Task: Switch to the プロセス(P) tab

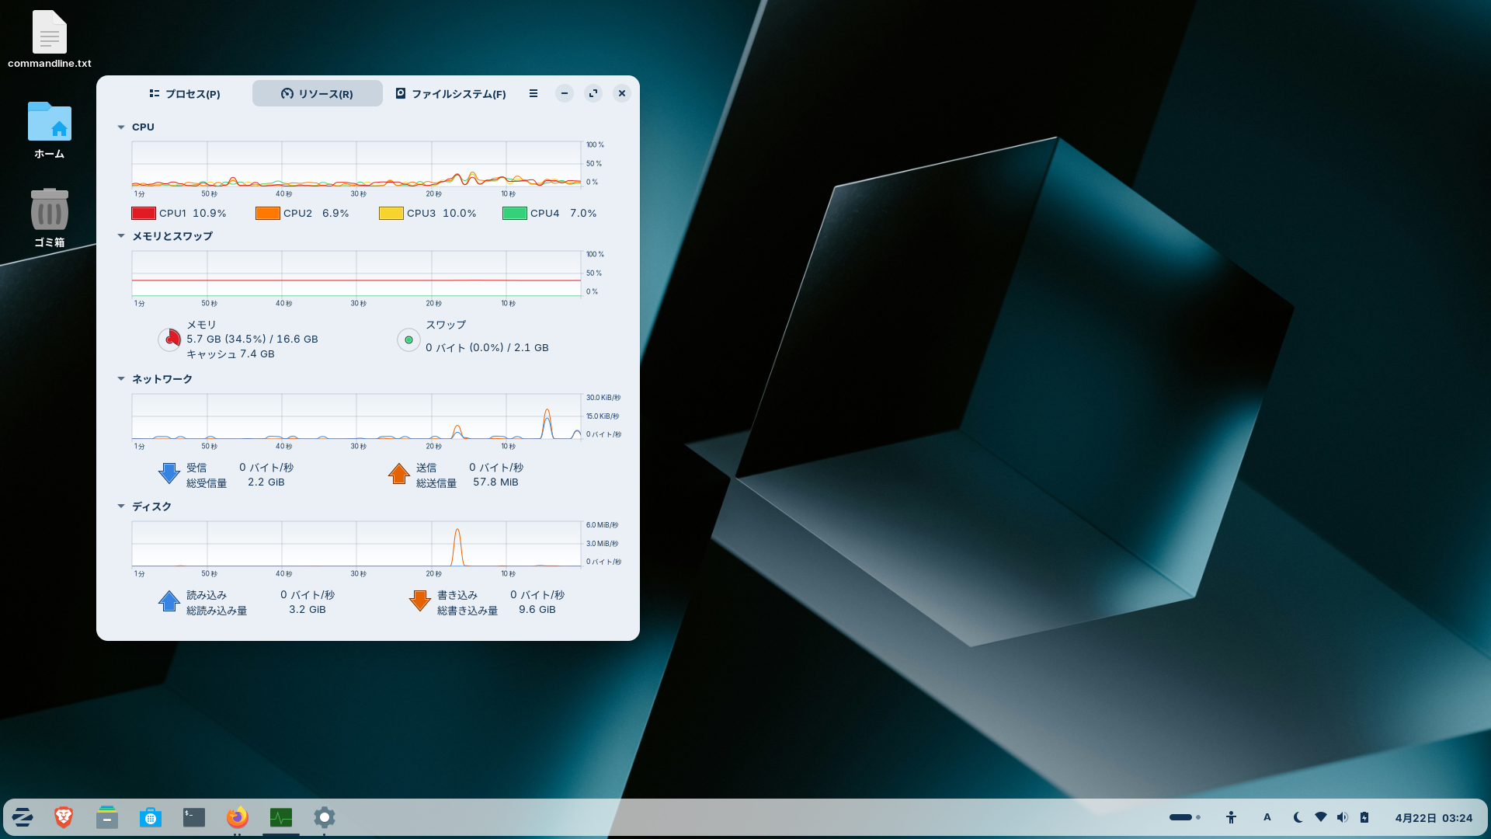Action: tap(185, 94)
